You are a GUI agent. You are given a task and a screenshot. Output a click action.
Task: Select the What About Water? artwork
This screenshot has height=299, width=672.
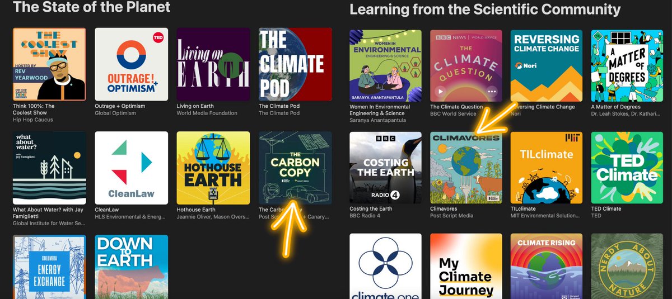coord(49,168)
